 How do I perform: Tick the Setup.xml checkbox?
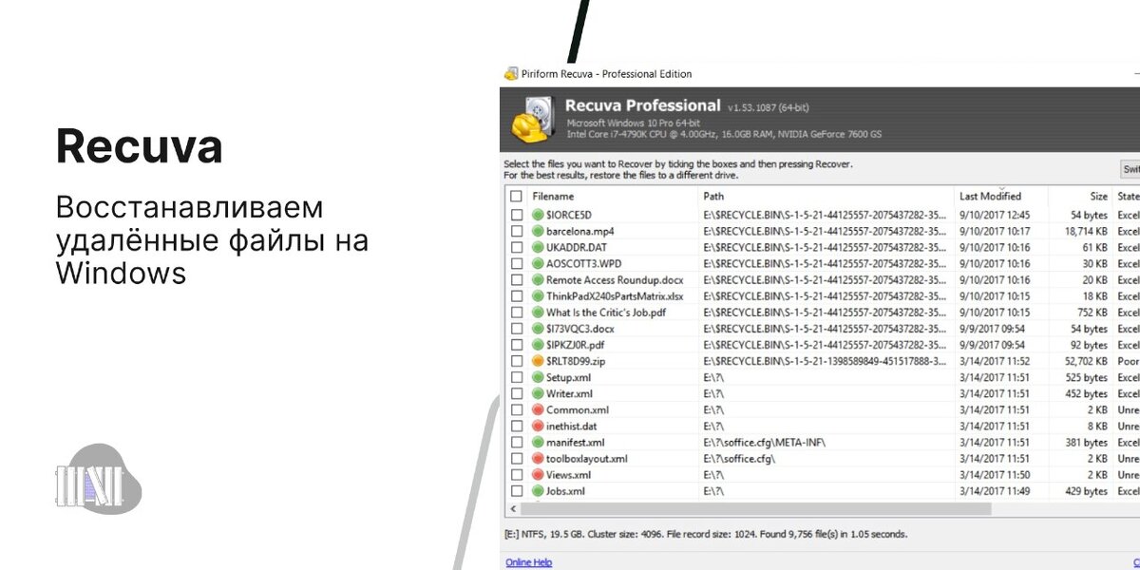coord(516,377)
